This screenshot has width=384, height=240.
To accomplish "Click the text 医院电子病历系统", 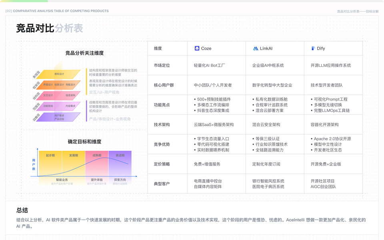I will pos(268,187).
